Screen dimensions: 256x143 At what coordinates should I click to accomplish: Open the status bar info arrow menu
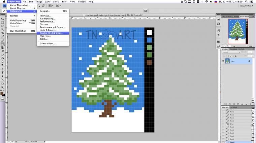[45, 142]
